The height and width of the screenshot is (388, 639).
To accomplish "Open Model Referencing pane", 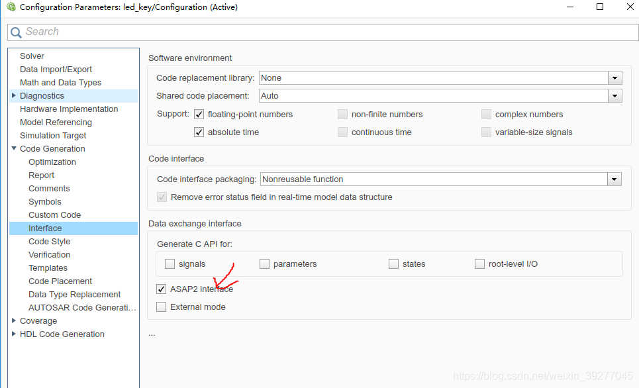I will tap(56, 122).
